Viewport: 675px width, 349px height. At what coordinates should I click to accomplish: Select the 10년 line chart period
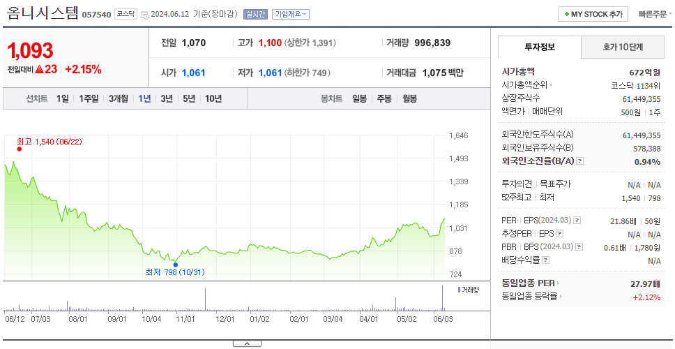point(213,98)
